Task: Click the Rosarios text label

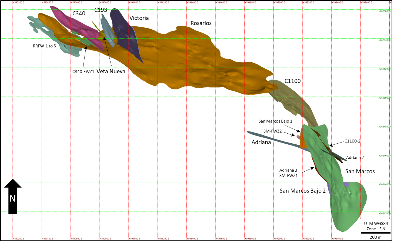Action: pyautogui.click(x=201, y=23)
